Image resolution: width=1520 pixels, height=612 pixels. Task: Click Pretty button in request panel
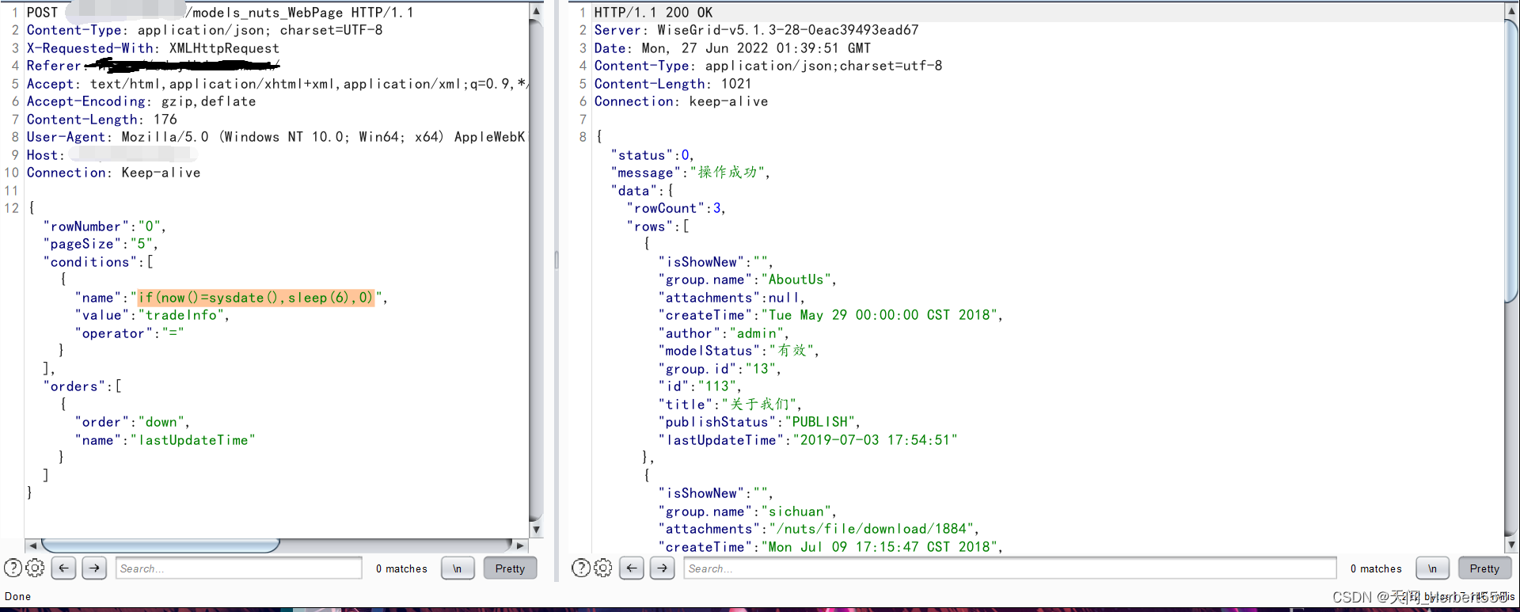click(510, 568)
